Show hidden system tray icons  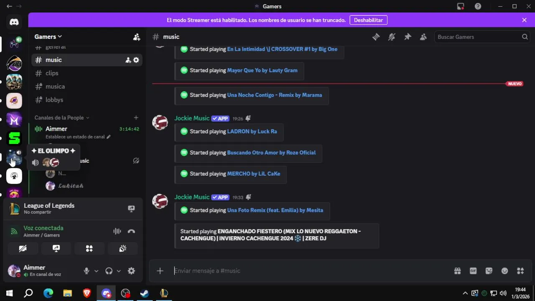click(x=465, y=293)
